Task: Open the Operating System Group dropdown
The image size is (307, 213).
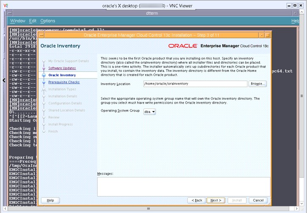Action: coord(150,112)
